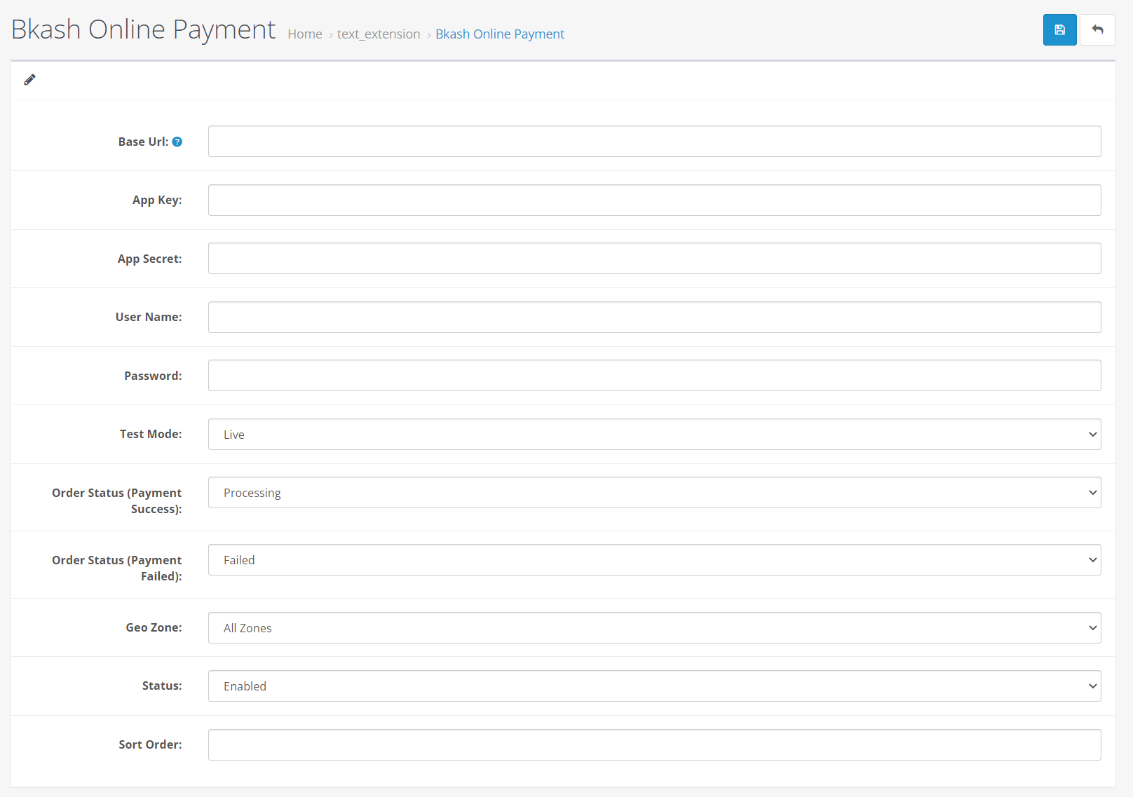Click the App Key label
The image size is (1133, 797).
[157, 200]
